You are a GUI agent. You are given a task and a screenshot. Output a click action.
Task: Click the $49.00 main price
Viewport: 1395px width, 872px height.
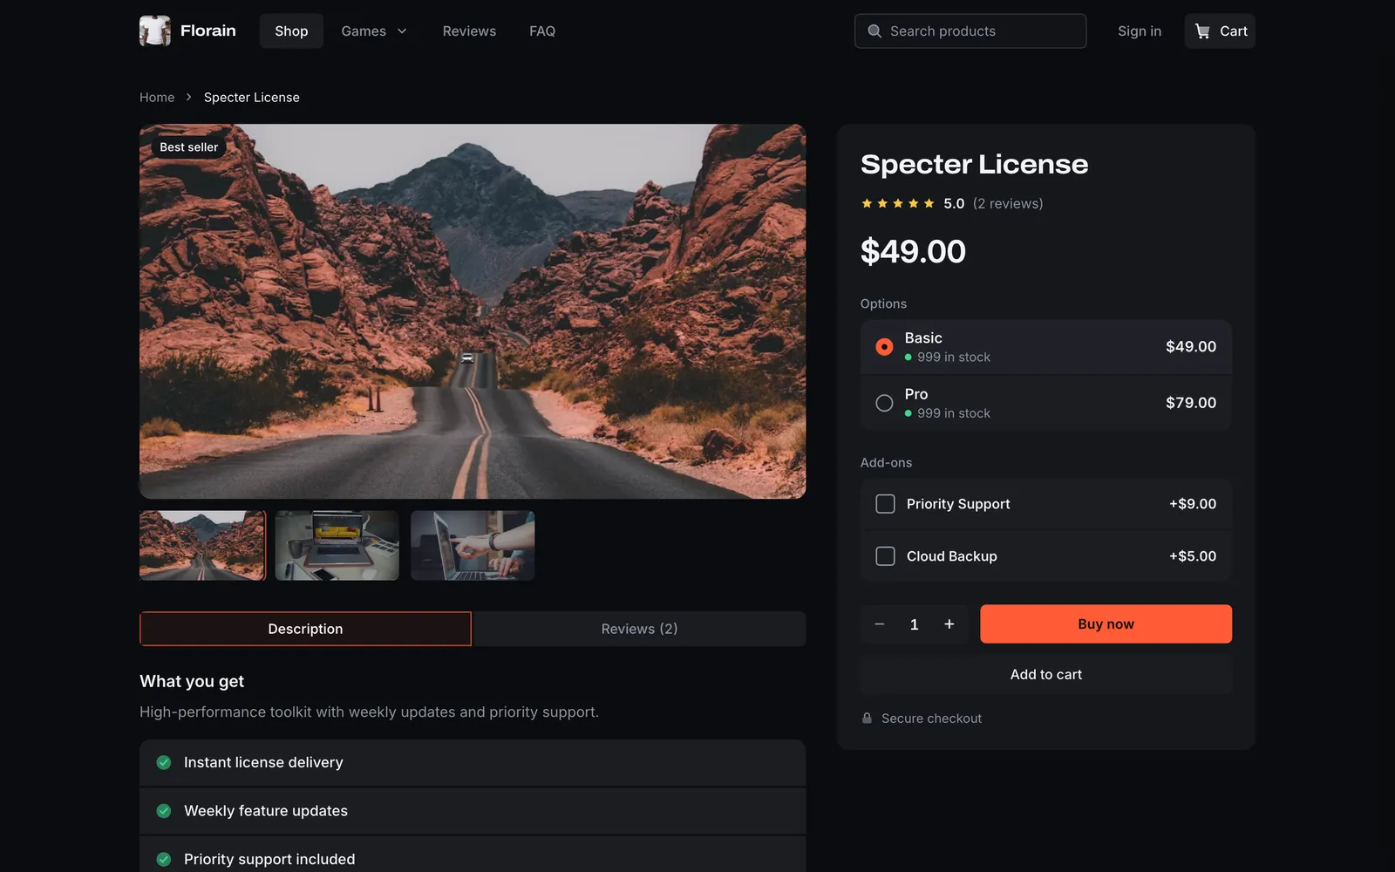point(913,252)
